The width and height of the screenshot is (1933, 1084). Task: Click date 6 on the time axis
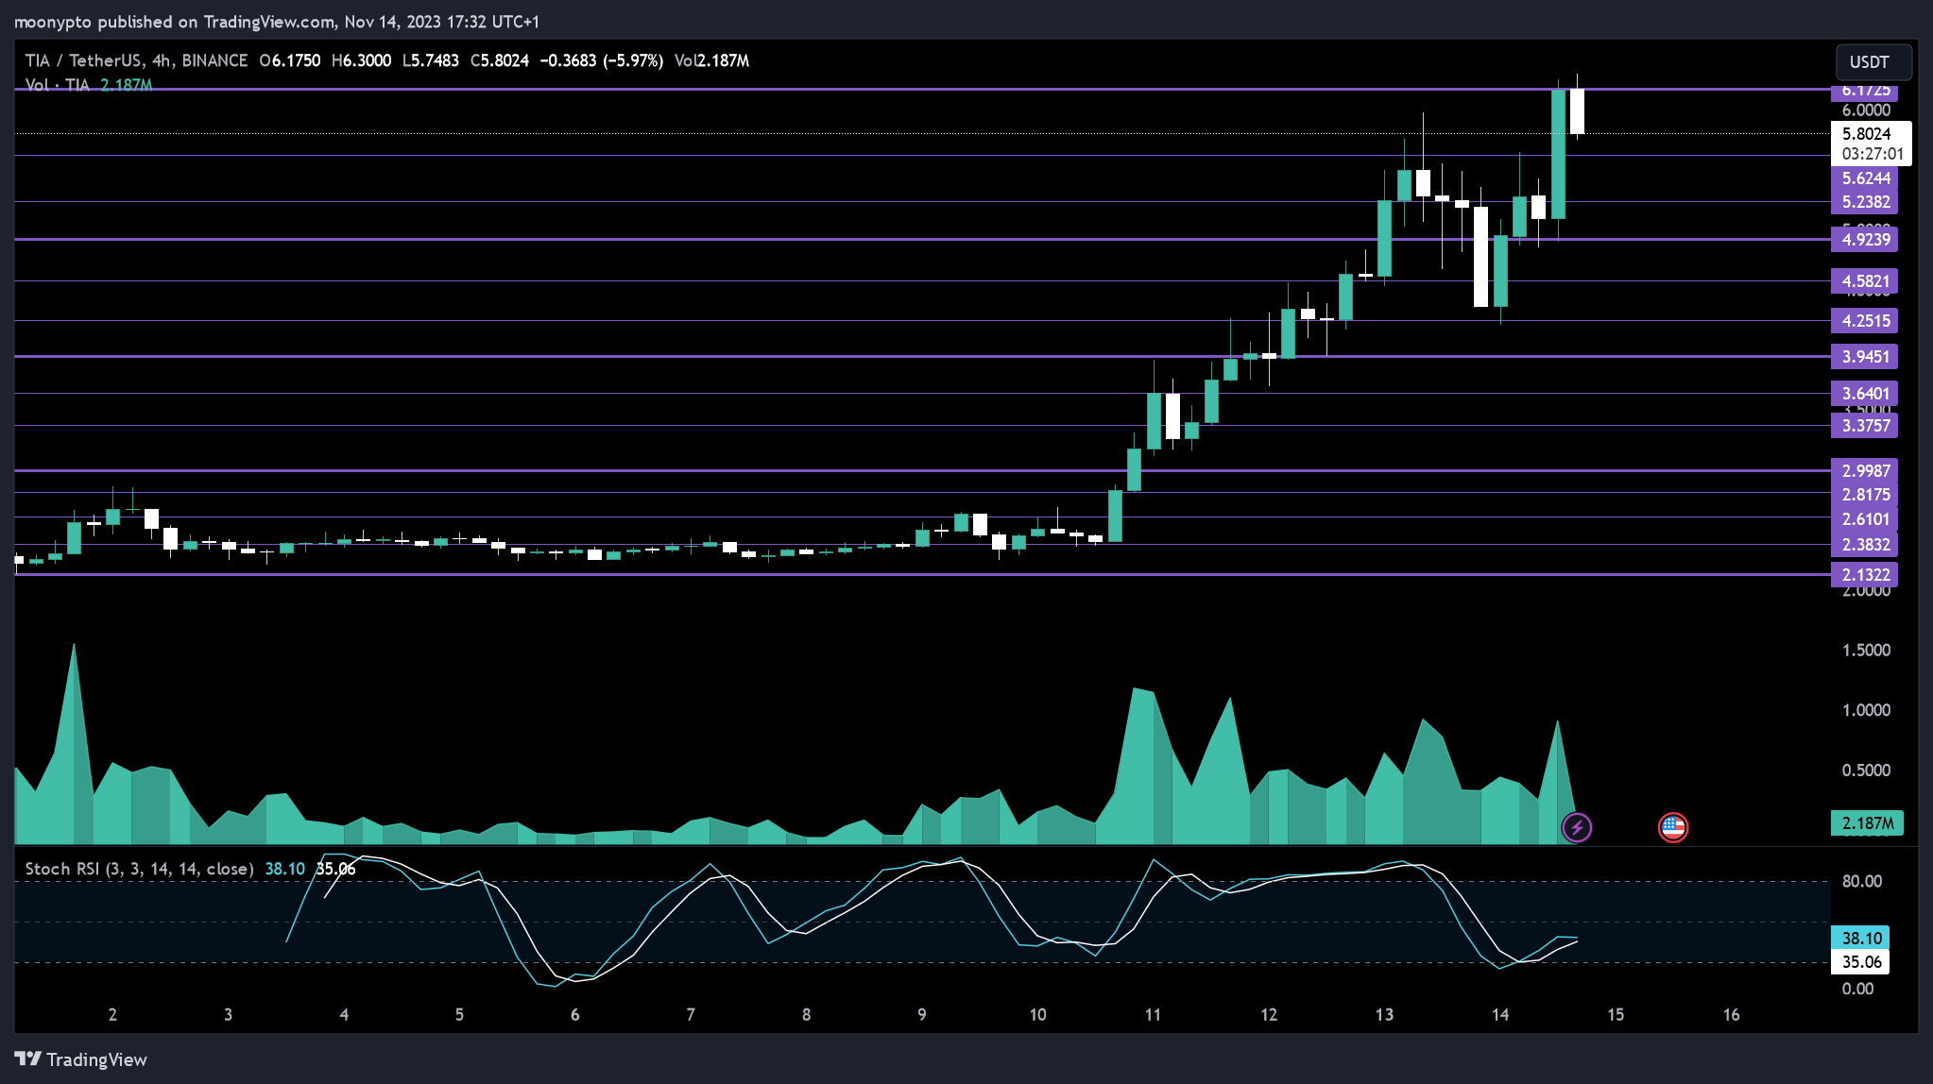coord(574,1015)
